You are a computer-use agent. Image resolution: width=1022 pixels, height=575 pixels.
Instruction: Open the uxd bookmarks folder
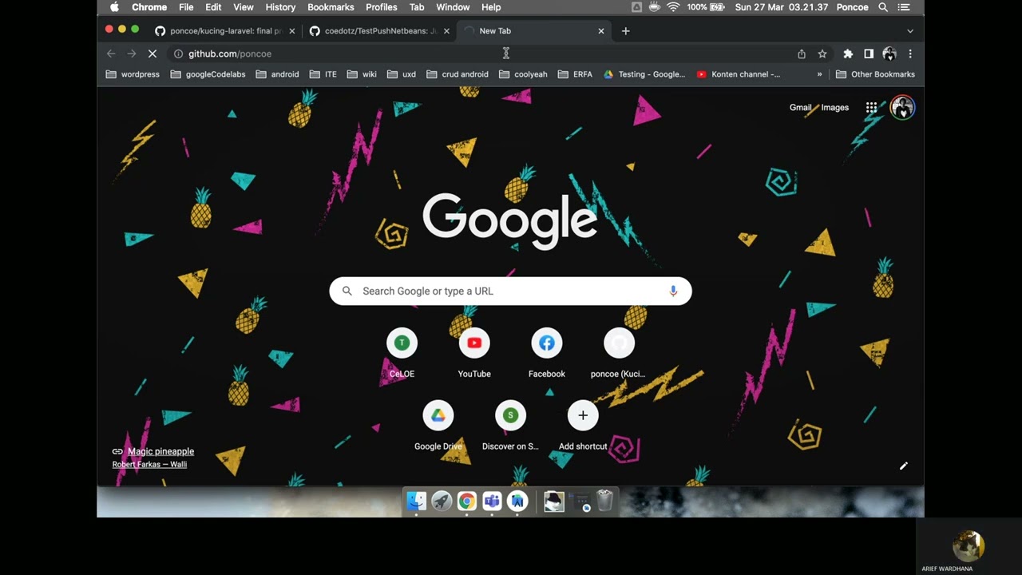[401, 74]
